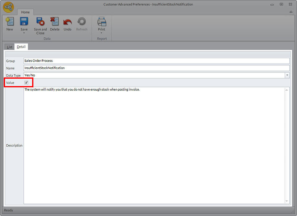Click the application logo orb button
Viewport: 297px width, 216px height.
click(8, 7)
